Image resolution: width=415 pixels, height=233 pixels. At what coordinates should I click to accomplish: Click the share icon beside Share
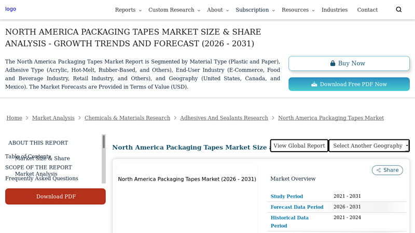click(x=379, y=170)
